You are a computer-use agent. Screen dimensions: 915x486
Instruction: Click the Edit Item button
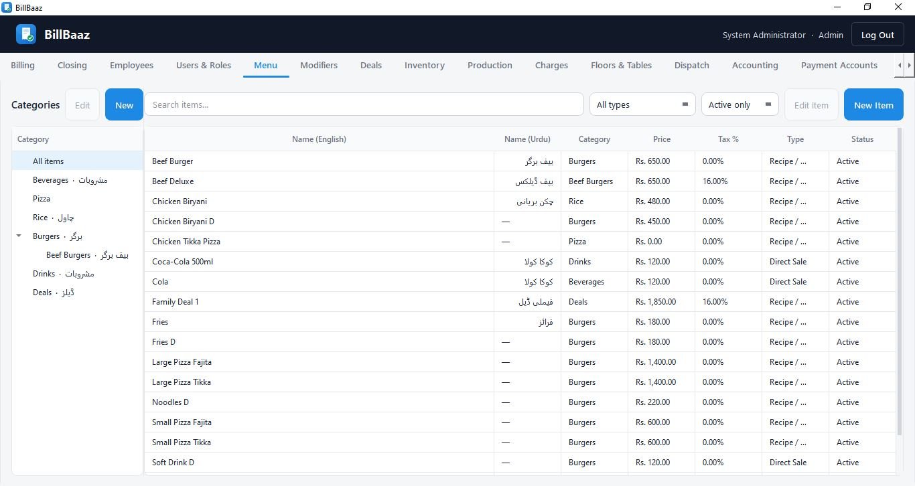[811, 104]
